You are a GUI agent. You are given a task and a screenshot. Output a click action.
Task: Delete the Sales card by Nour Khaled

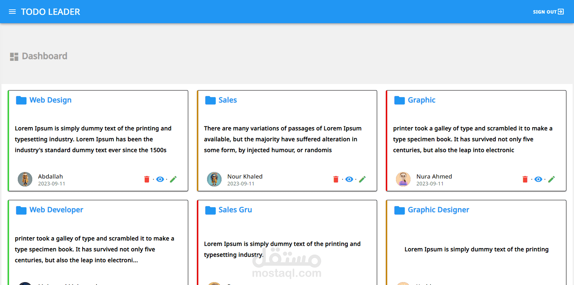point(336,179)
